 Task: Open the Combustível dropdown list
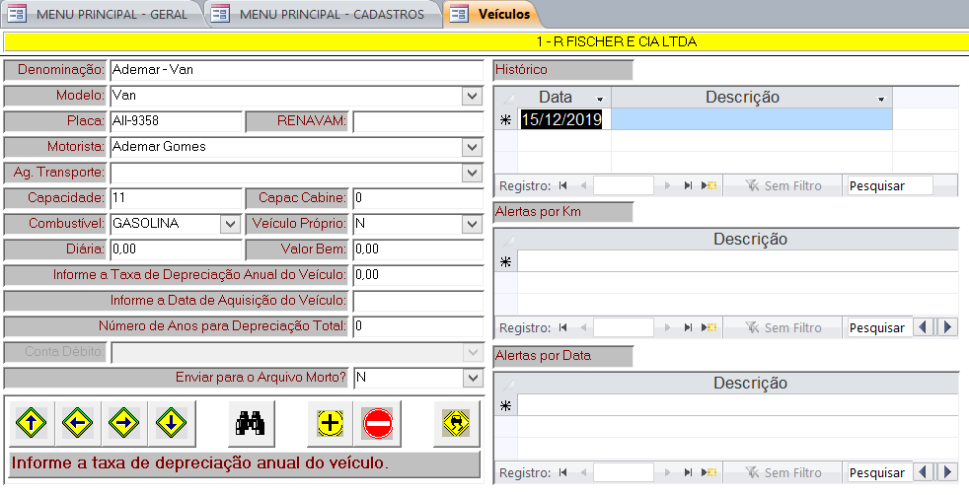click(230, 224)
